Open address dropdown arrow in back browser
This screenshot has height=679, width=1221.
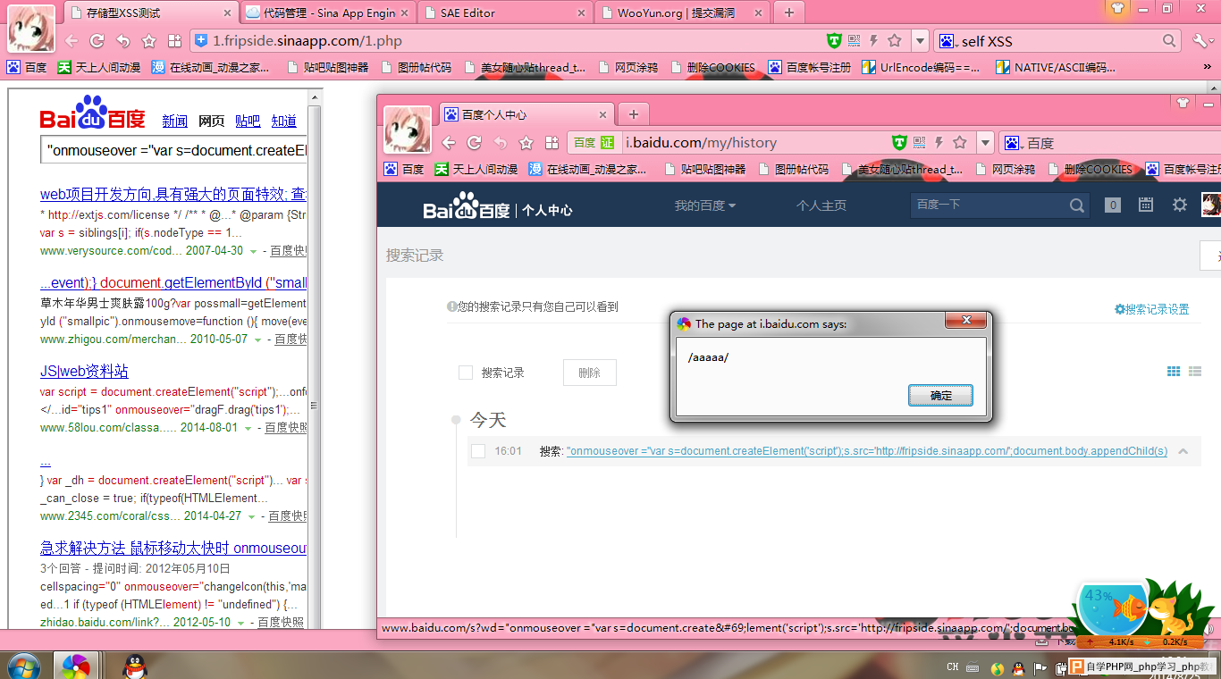pos(920,41)
